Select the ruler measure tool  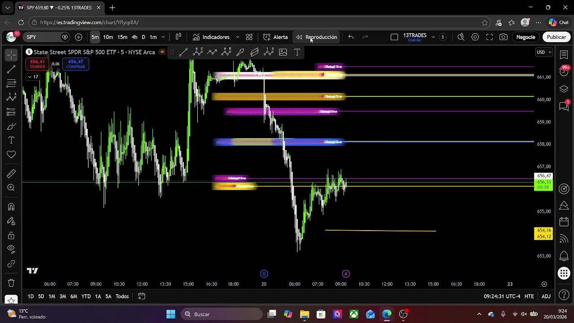[x=11, y=174]
